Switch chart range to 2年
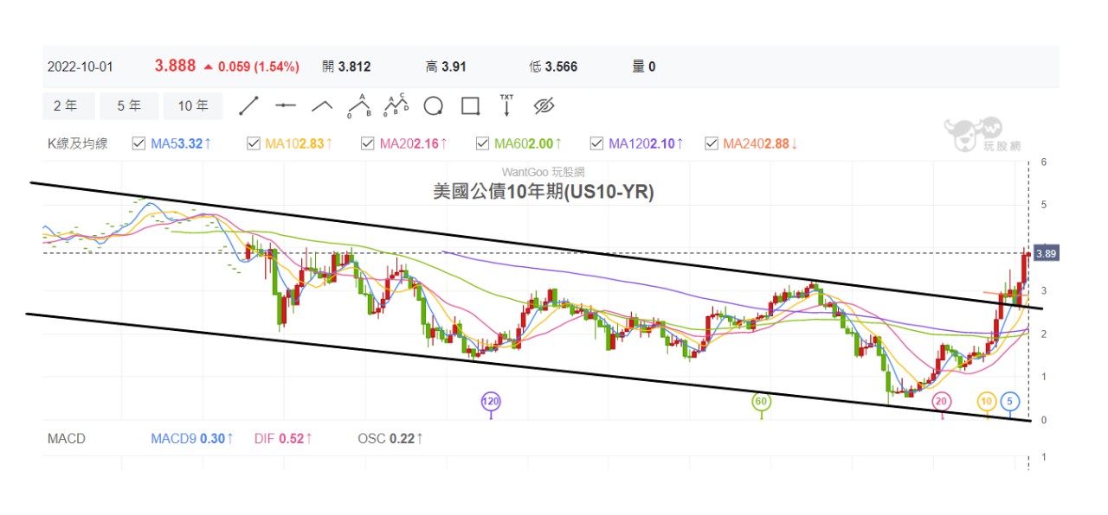The height and width of the screenshot is (515, 1108). click(x=65, y=106)
